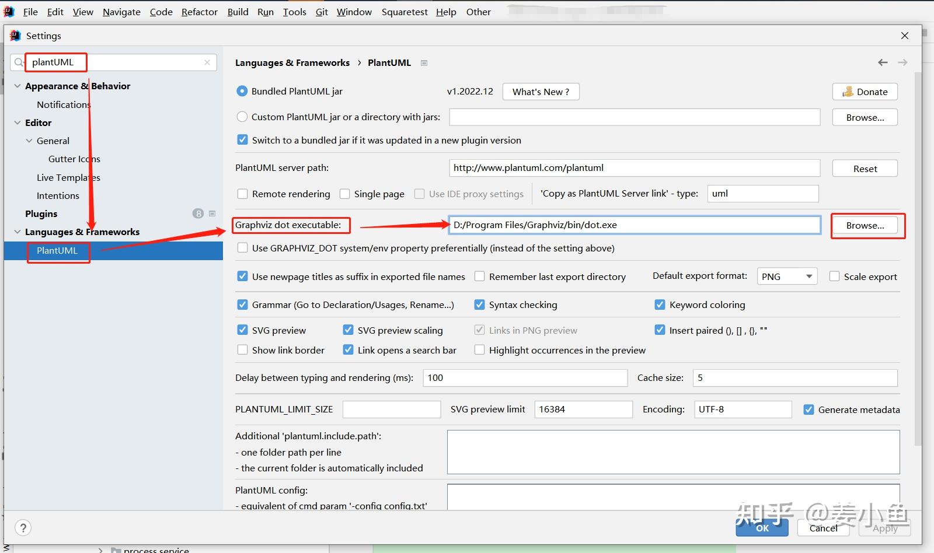
Task: Enable Show link border checkbox
Action: pyautogui.click(x=242, y=350)
